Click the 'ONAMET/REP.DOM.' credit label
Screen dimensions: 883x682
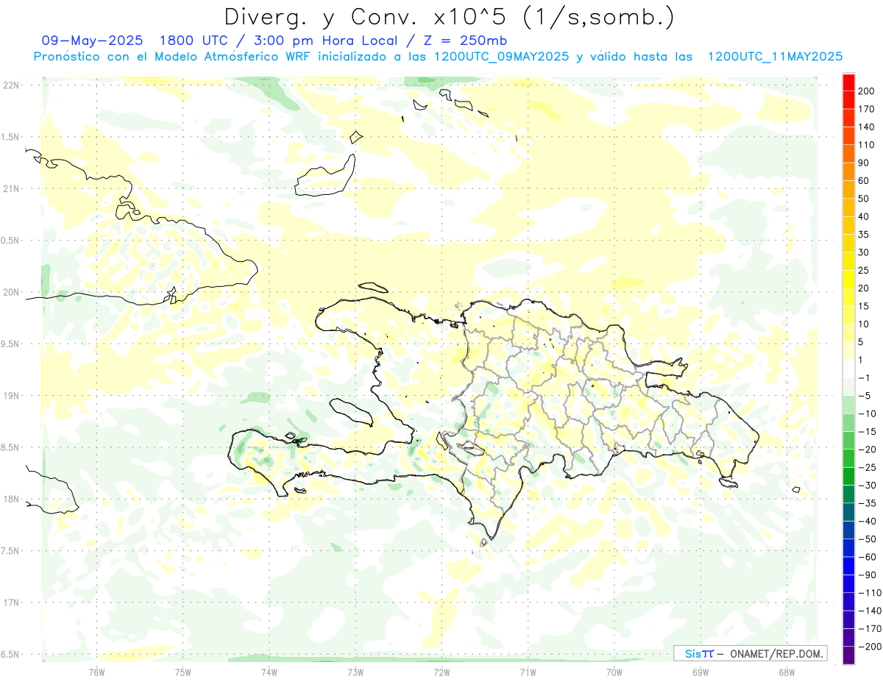[x=776, y=653]
